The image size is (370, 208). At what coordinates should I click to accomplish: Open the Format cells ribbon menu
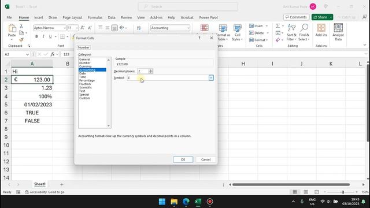258,40
